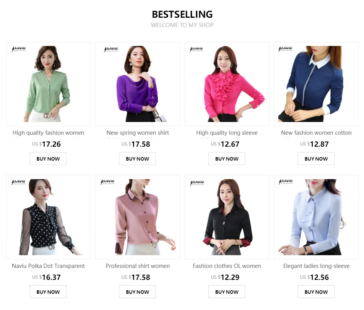Viewport: 364px width, 310px height.
Task: Open the green V-neck blouse product image
Action: tap(48, 84)
